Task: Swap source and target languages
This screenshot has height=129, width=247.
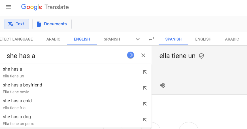Action: [x=151, y=39]
